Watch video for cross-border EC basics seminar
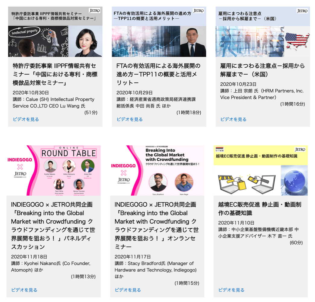Screen dimensions: 315x302 tap(231, 290)
